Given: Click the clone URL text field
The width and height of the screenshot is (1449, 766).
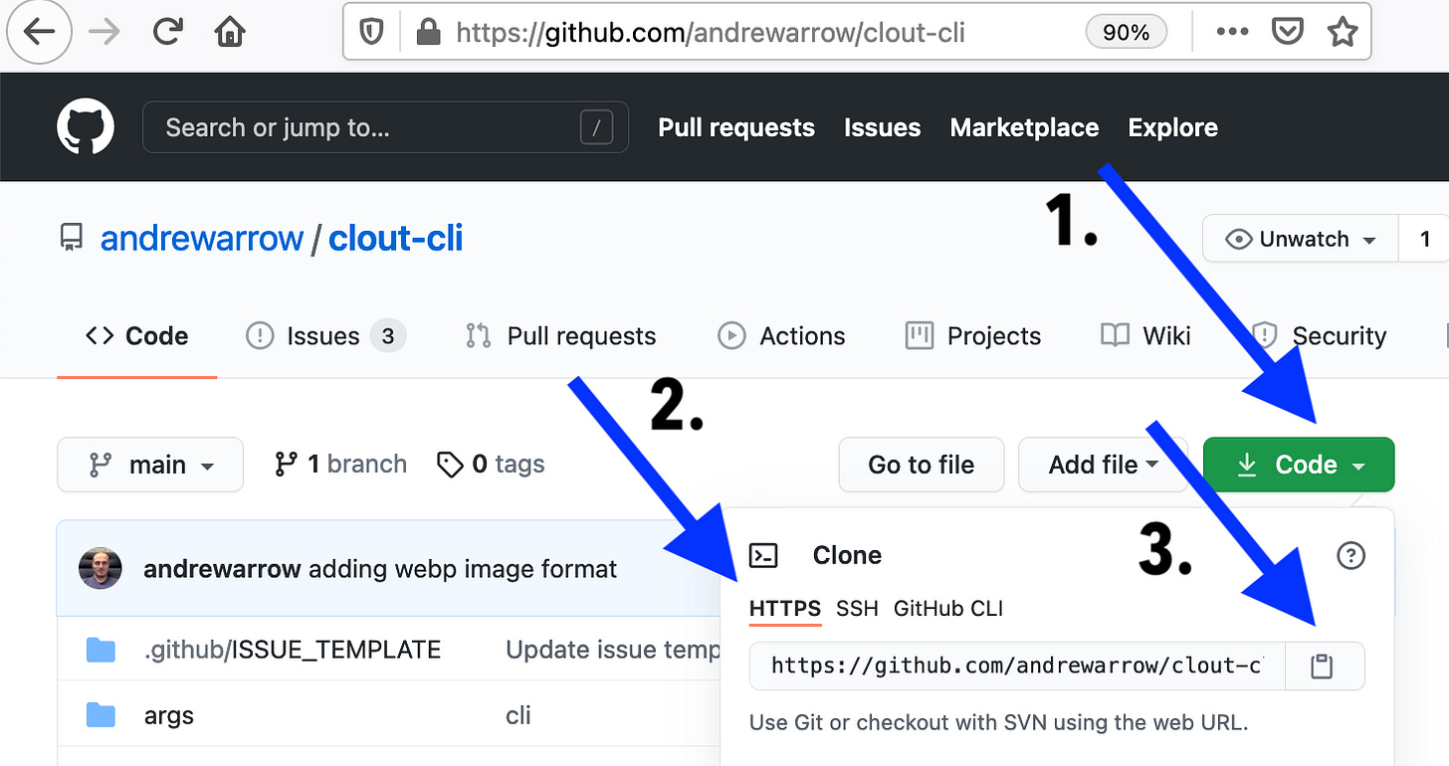Looking at the screenshot, I should pos(1017,666).
